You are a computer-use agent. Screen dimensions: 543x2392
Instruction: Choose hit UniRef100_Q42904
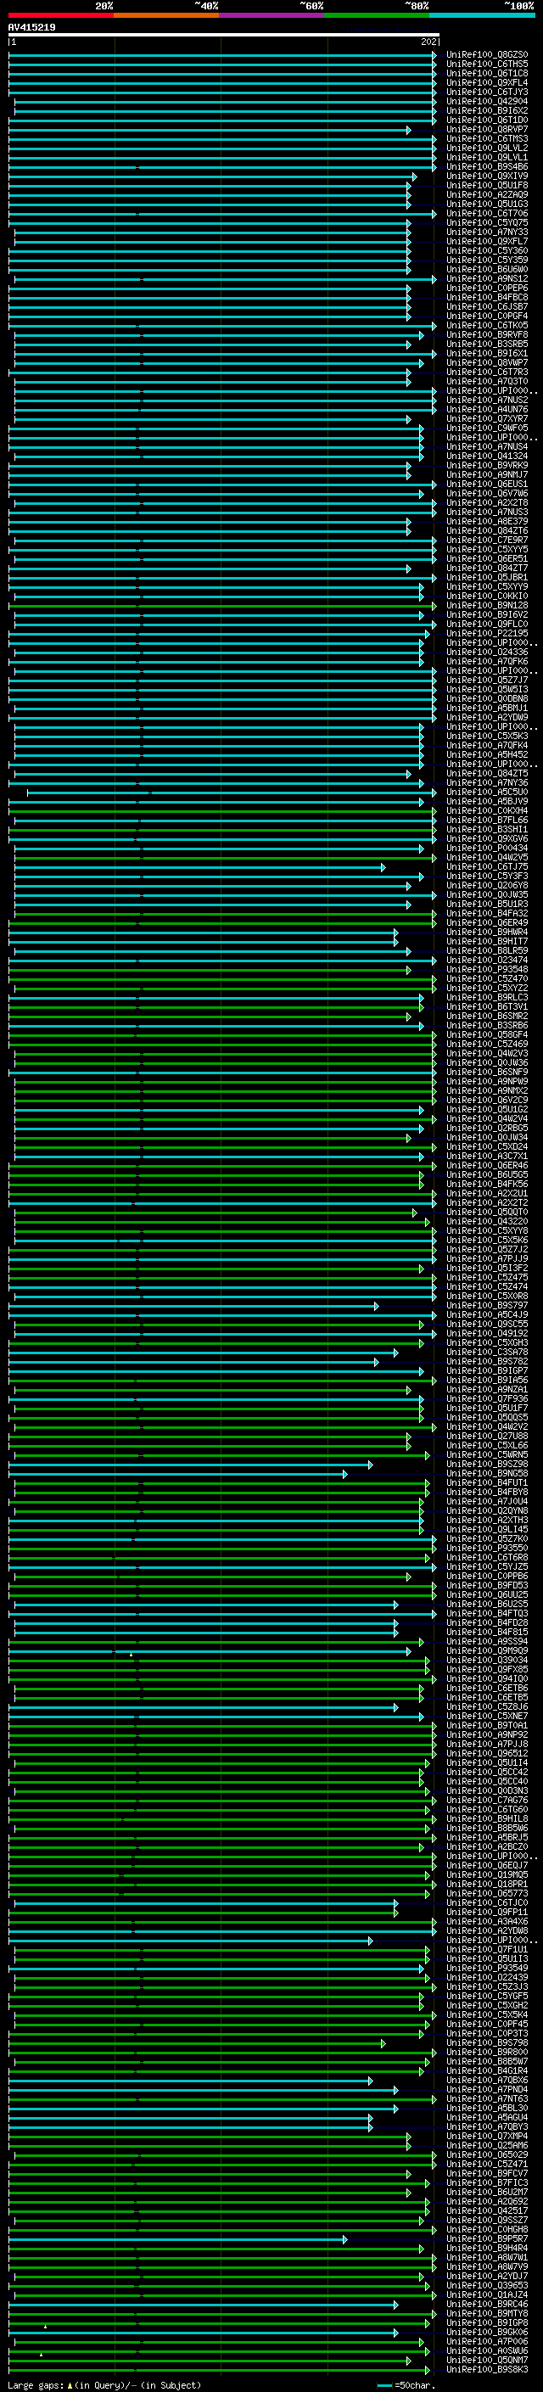pyautogui.click(x=487, y=101)
